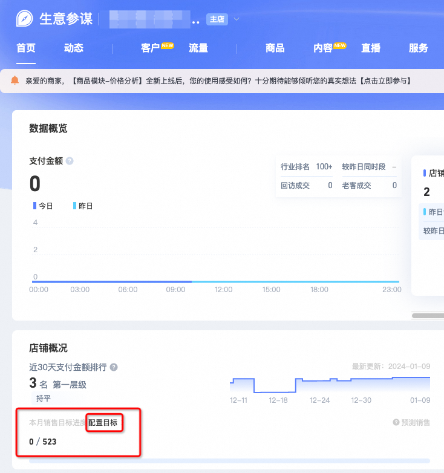Open the 商品 tab
The image size is (444, 473).
pos(275,48)
